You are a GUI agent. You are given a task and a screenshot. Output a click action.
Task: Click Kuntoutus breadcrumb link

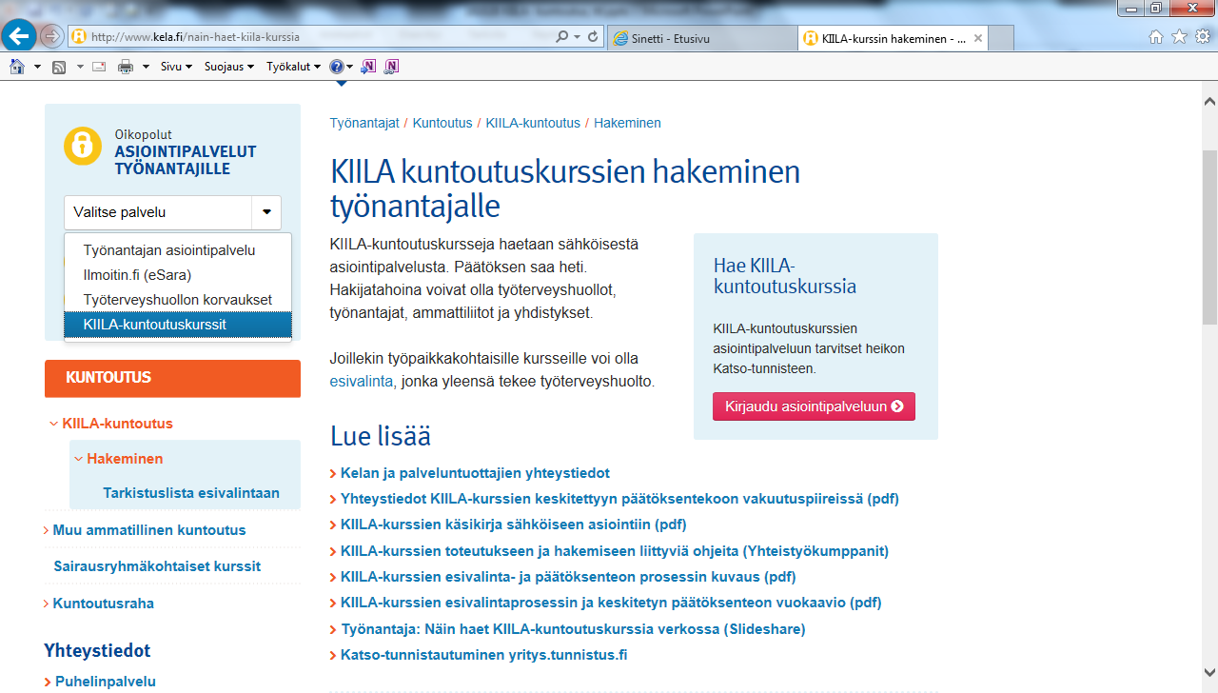coord(442,123)
